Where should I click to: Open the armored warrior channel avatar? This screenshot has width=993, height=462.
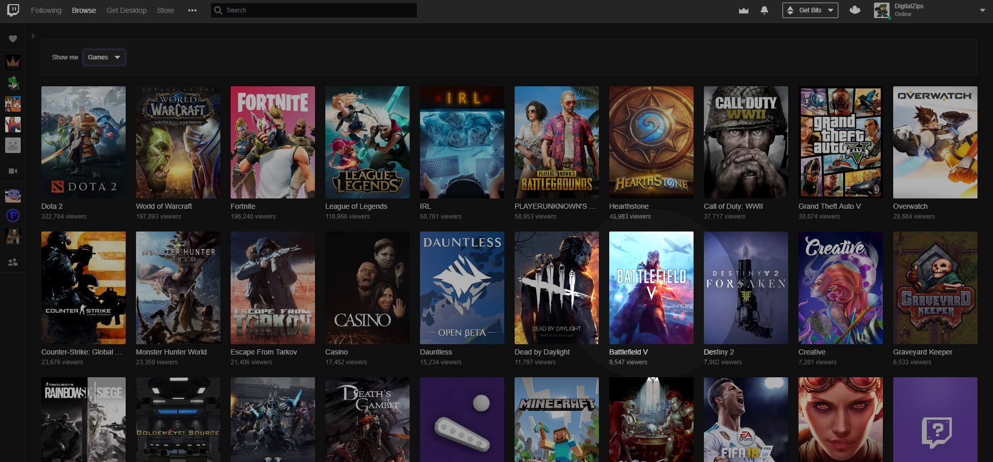click(13, 236)
